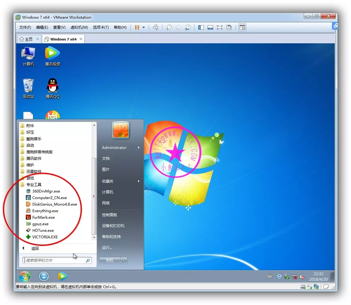The height and width of the screenshot is (305, 351).
Task: Open VICTORIA.EXE in the 专业工具 folder
Action: click(x=45, y=237)
